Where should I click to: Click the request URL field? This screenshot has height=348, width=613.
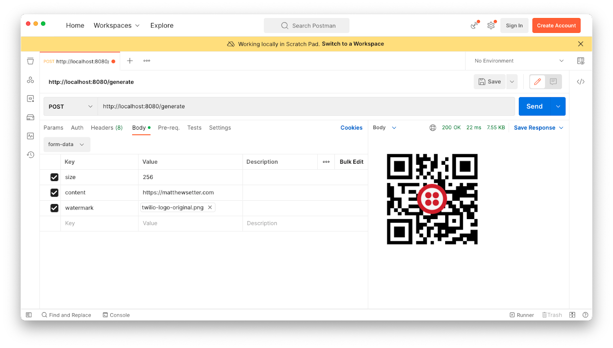[306, 106]
